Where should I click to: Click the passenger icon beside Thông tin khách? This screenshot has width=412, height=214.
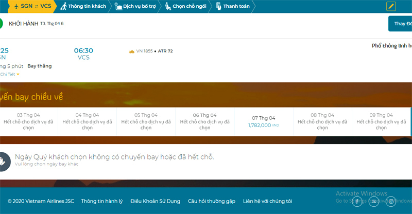(64, 7)
